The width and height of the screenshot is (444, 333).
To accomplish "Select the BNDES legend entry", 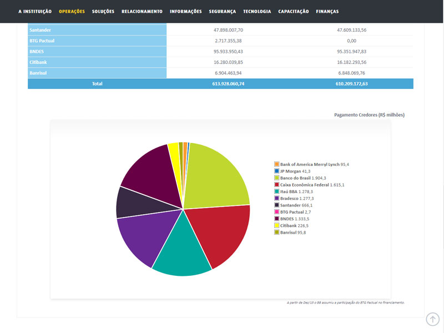I will 292,219.
